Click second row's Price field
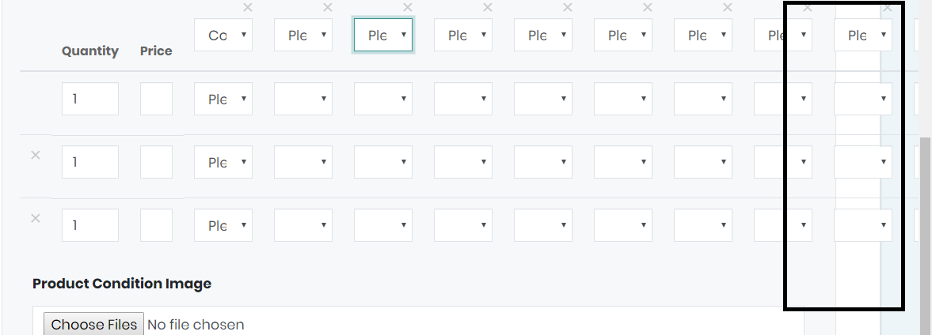 (x=156, y=163)
